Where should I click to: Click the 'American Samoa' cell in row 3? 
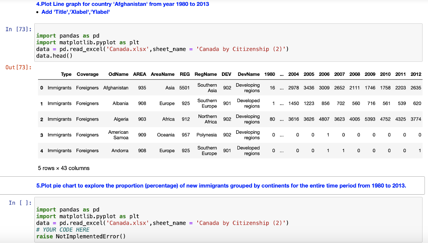click(118, 135)
